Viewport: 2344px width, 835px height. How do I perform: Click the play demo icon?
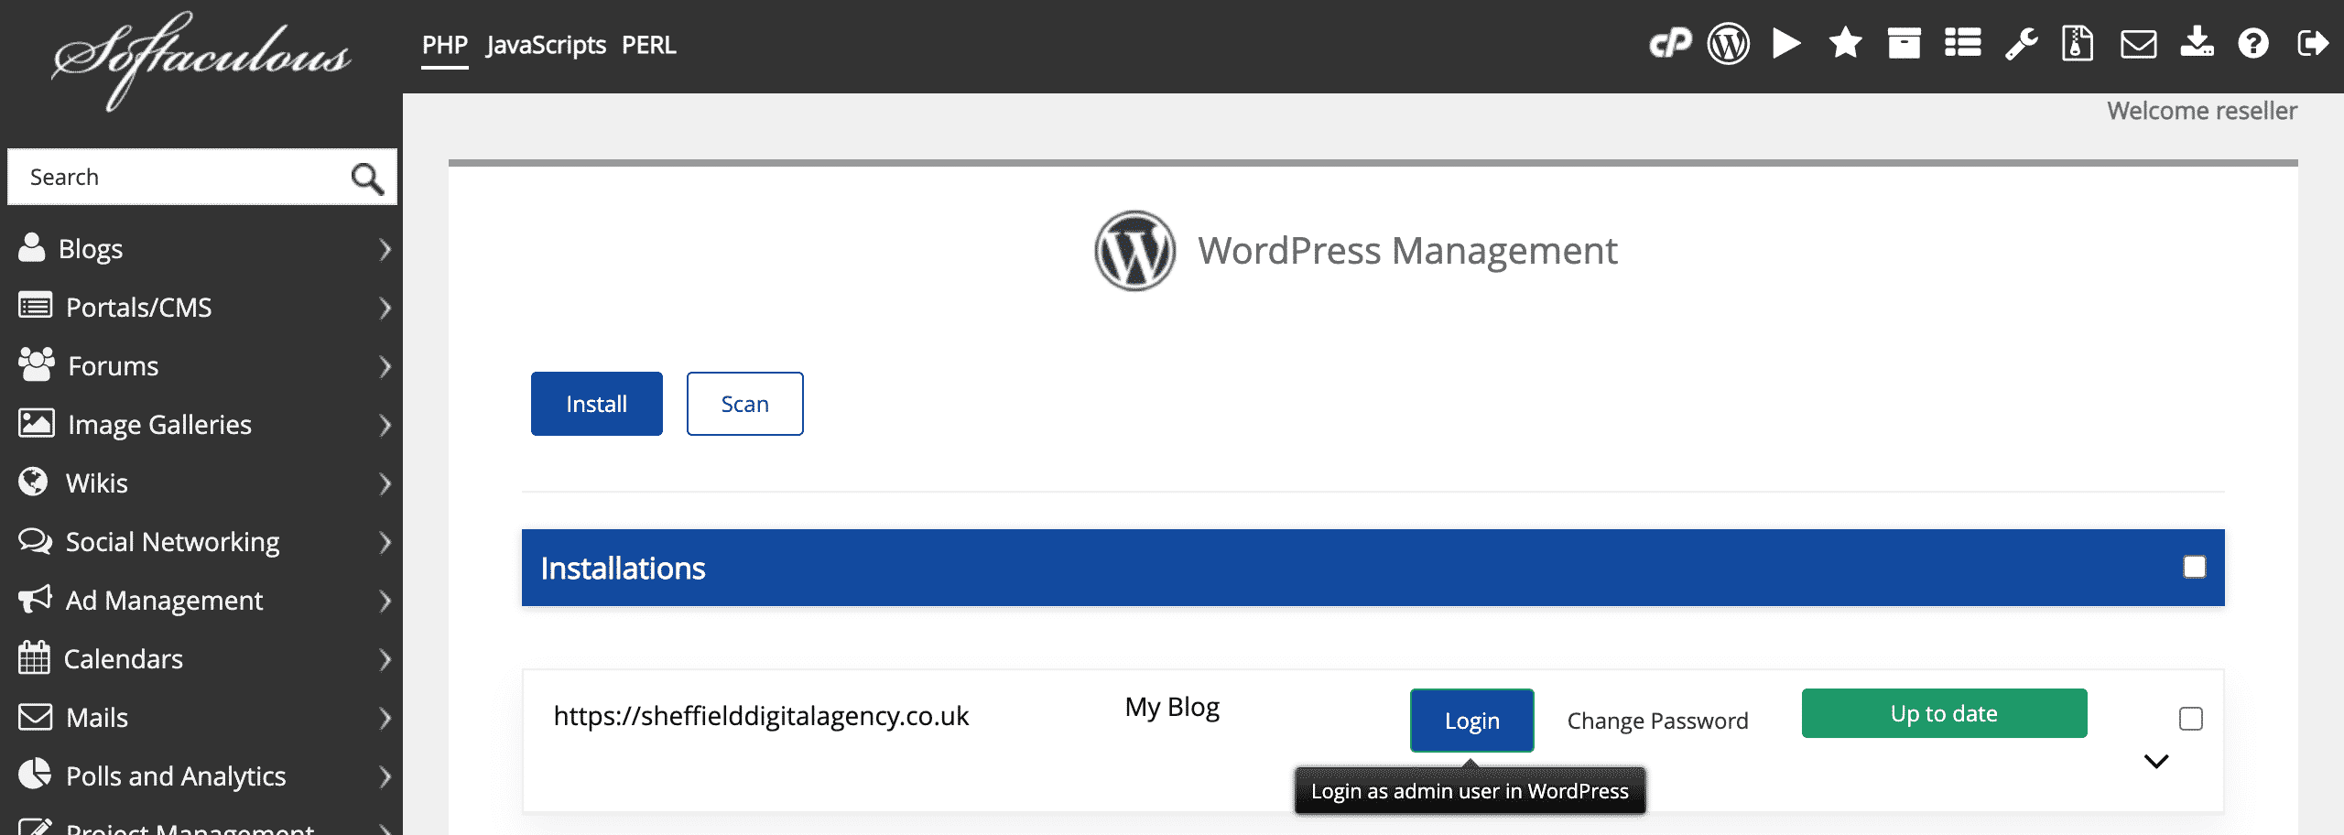(1785, 43)
